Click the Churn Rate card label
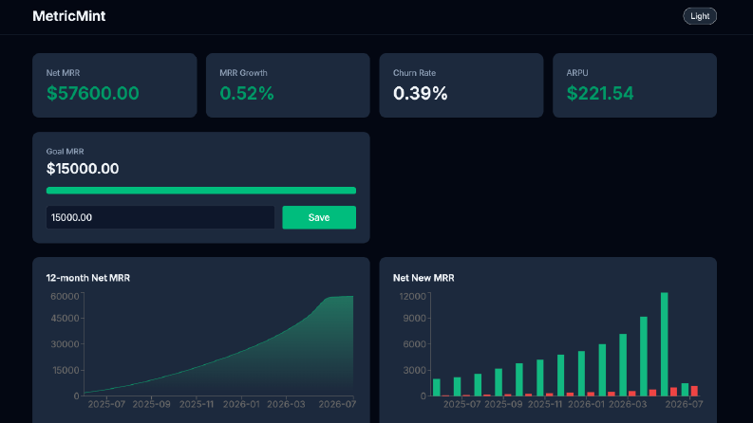753x423 pixels. coord(414,73)
